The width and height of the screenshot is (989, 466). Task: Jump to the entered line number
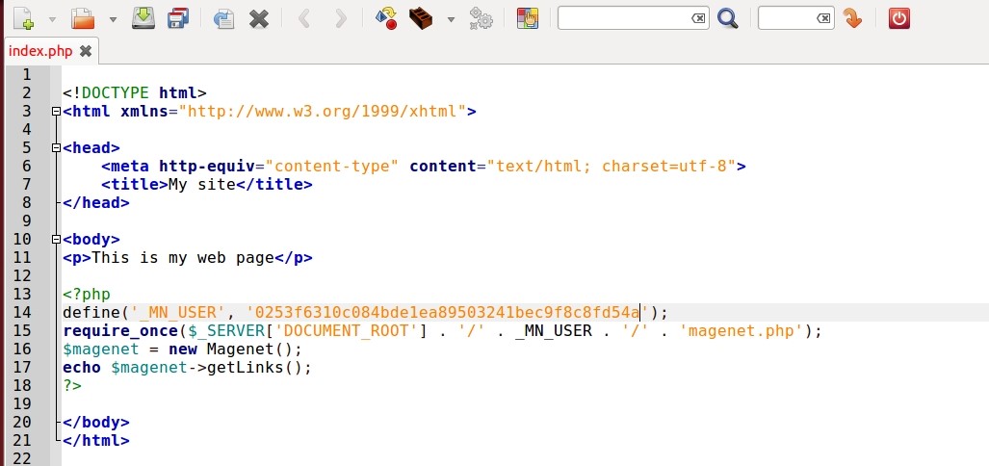[x=853, y=18]
